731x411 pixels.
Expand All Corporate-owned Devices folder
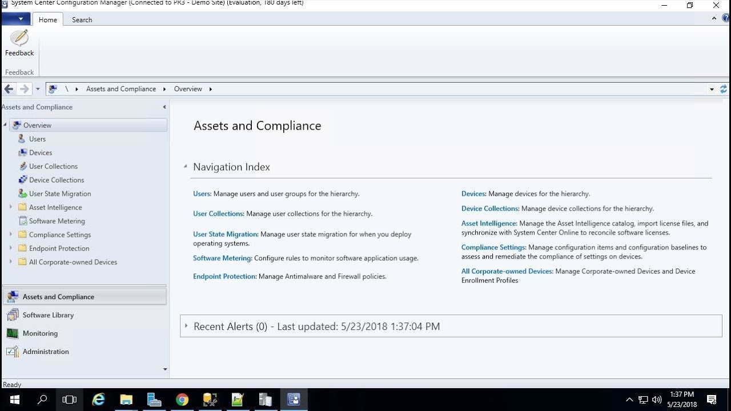pyautogui.click(x=10, y=262)
